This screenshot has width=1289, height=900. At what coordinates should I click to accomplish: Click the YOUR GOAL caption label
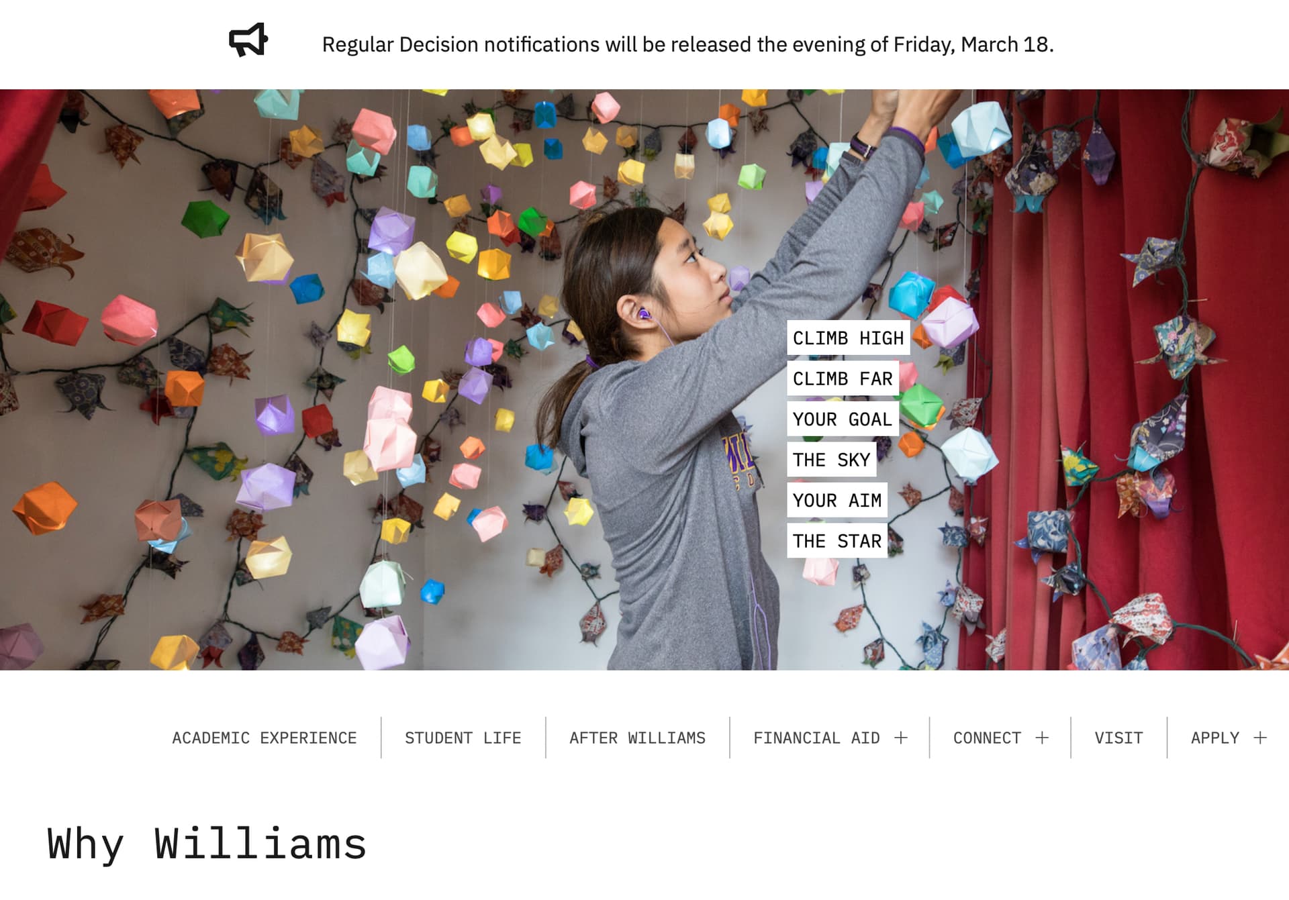click(843, 419)
